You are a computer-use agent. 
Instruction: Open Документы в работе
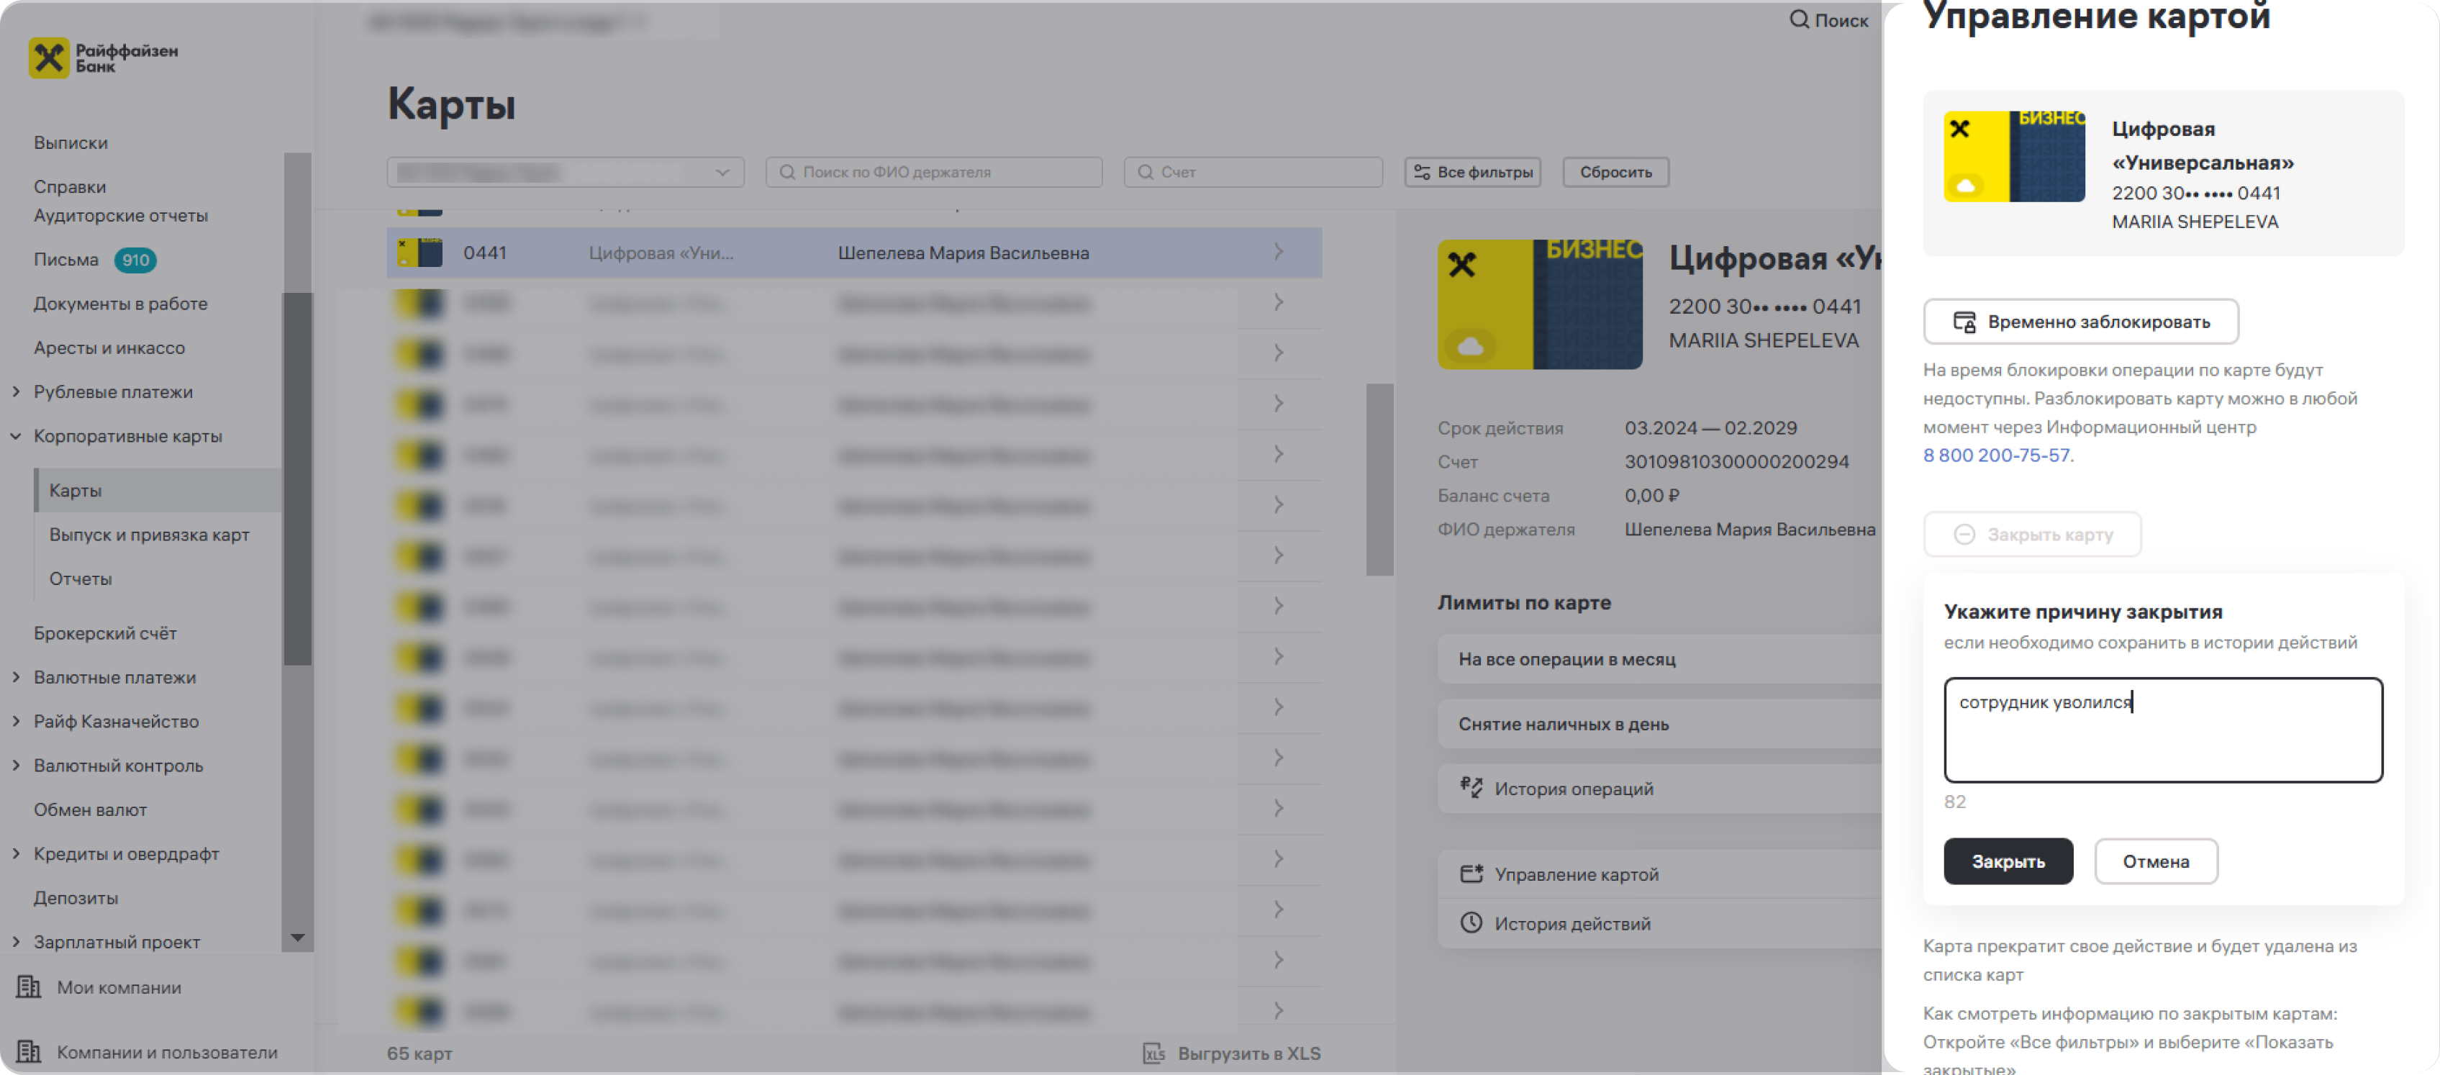pyautogui.click(x=120, y=304)
